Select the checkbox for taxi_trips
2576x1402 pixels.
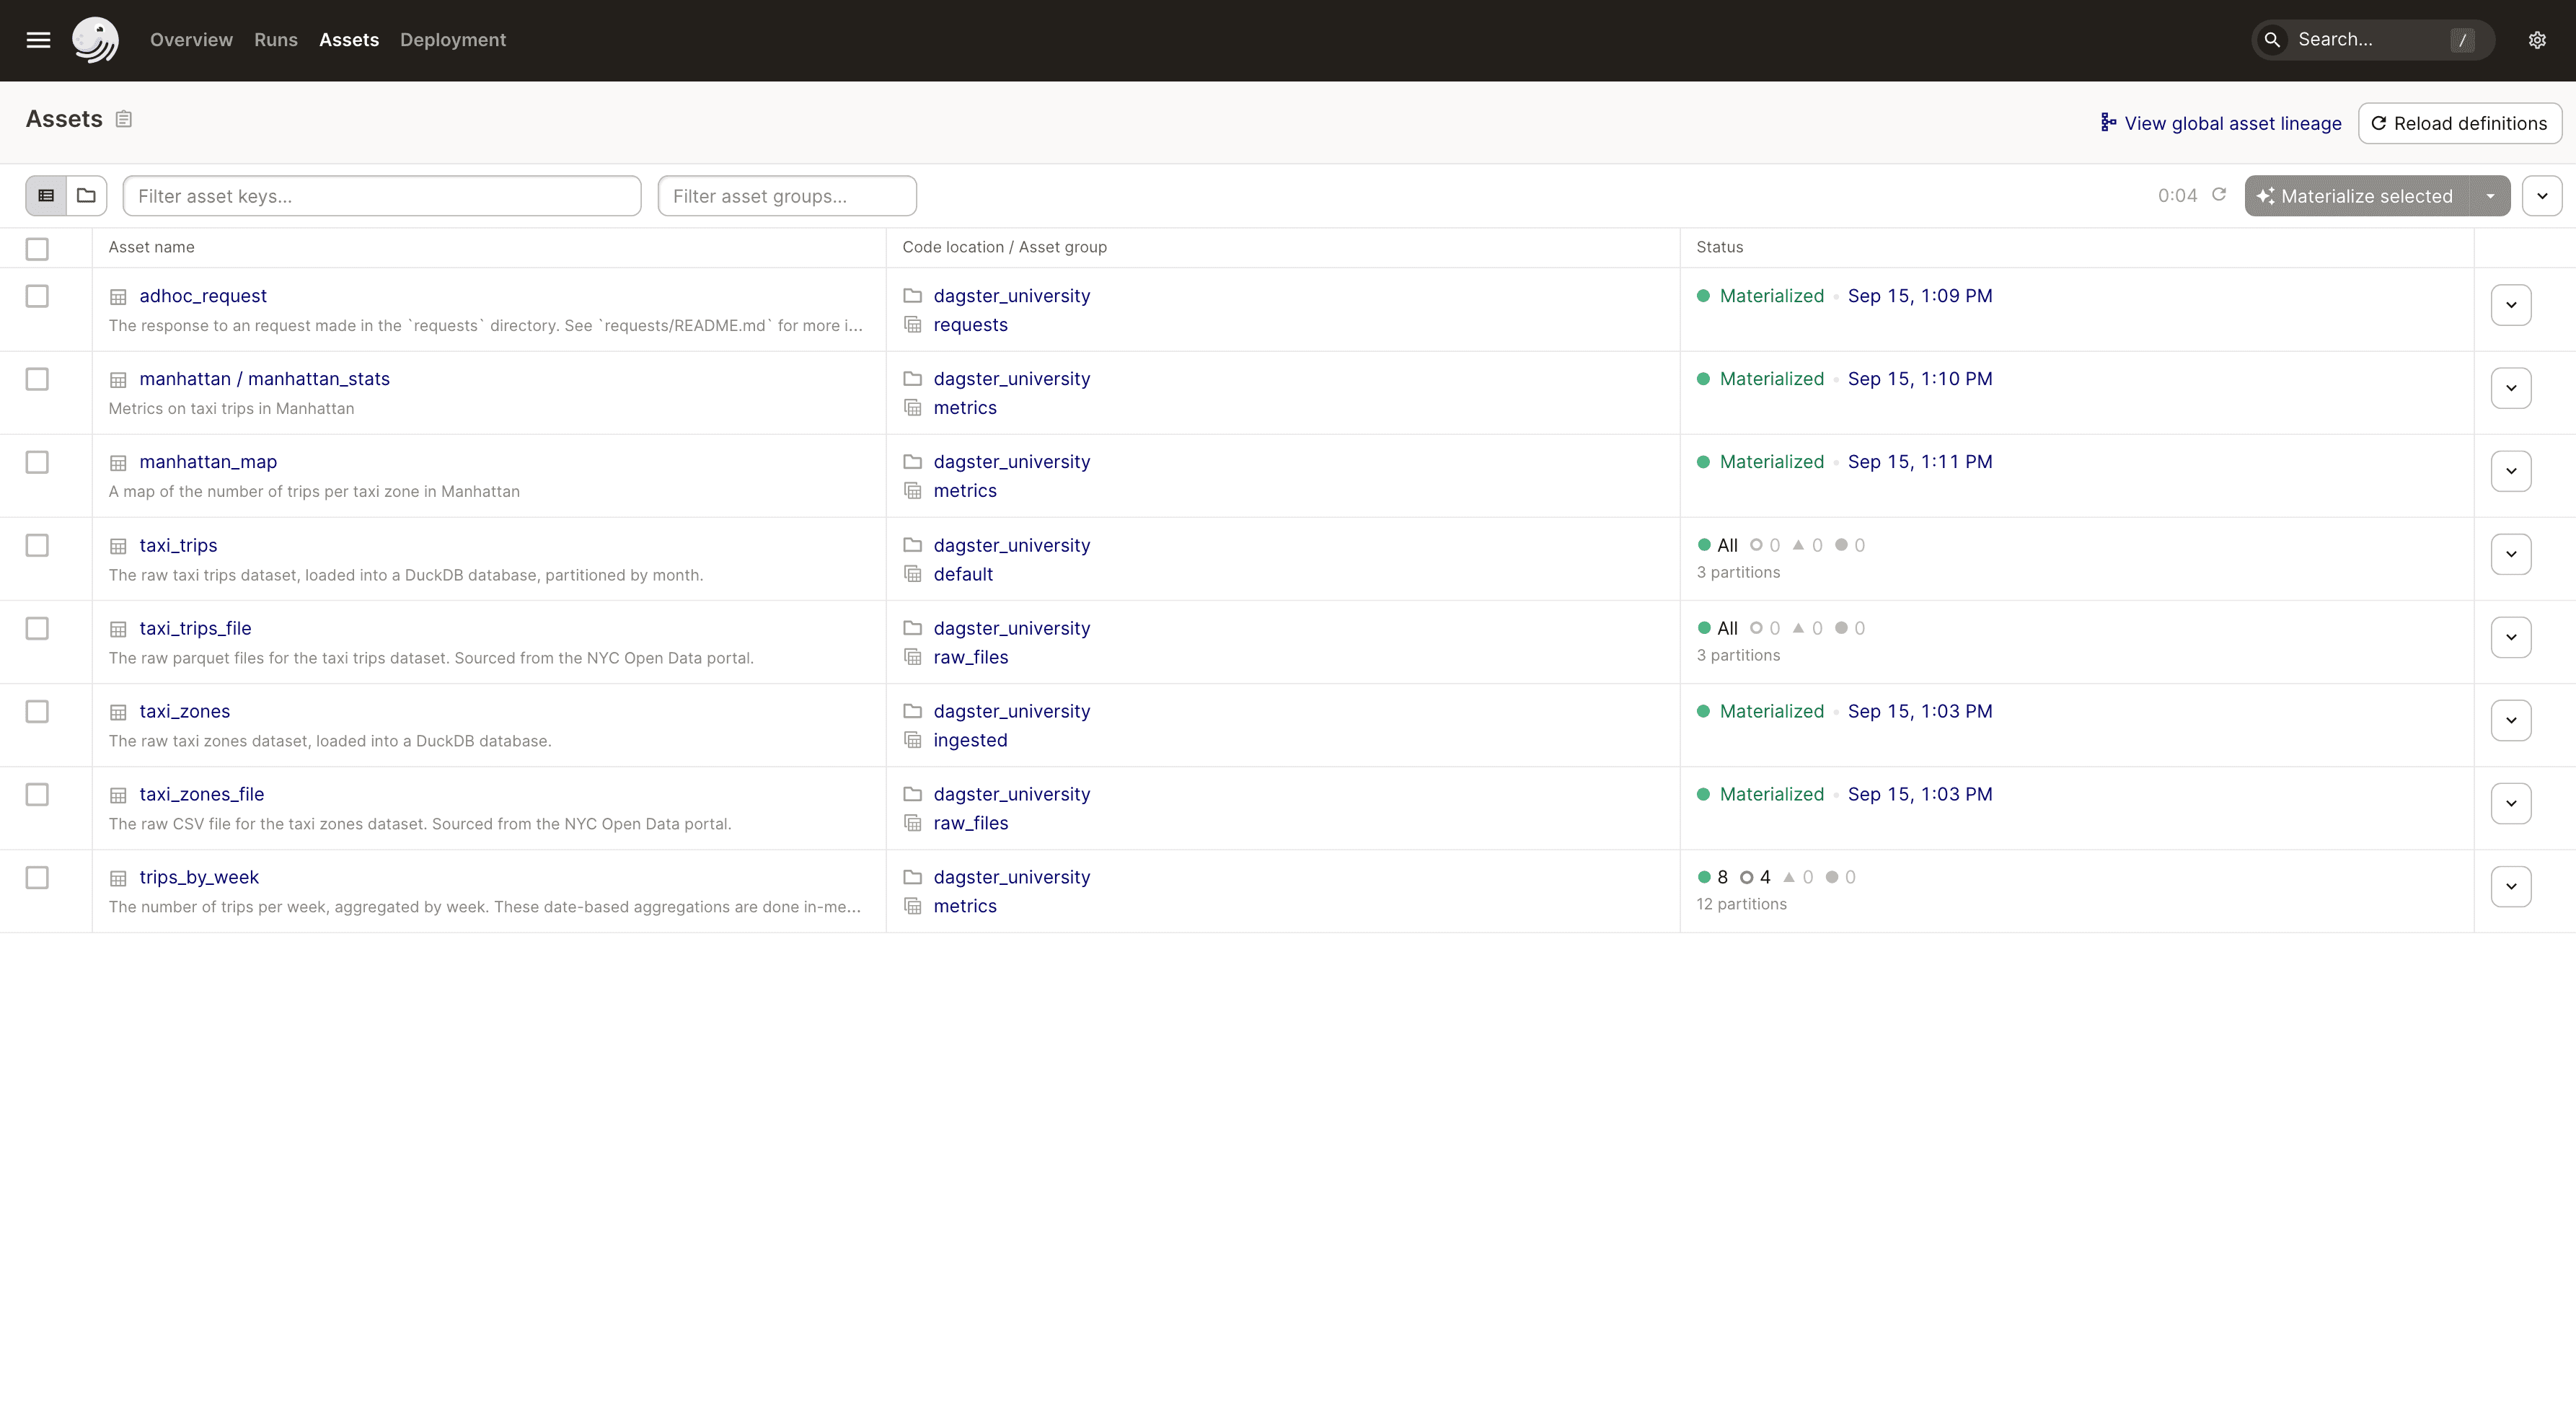[x=37, y=545]
